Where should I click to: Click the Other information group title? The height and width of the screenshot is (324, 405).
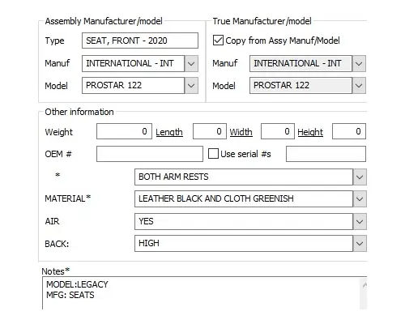pos(79,112)
